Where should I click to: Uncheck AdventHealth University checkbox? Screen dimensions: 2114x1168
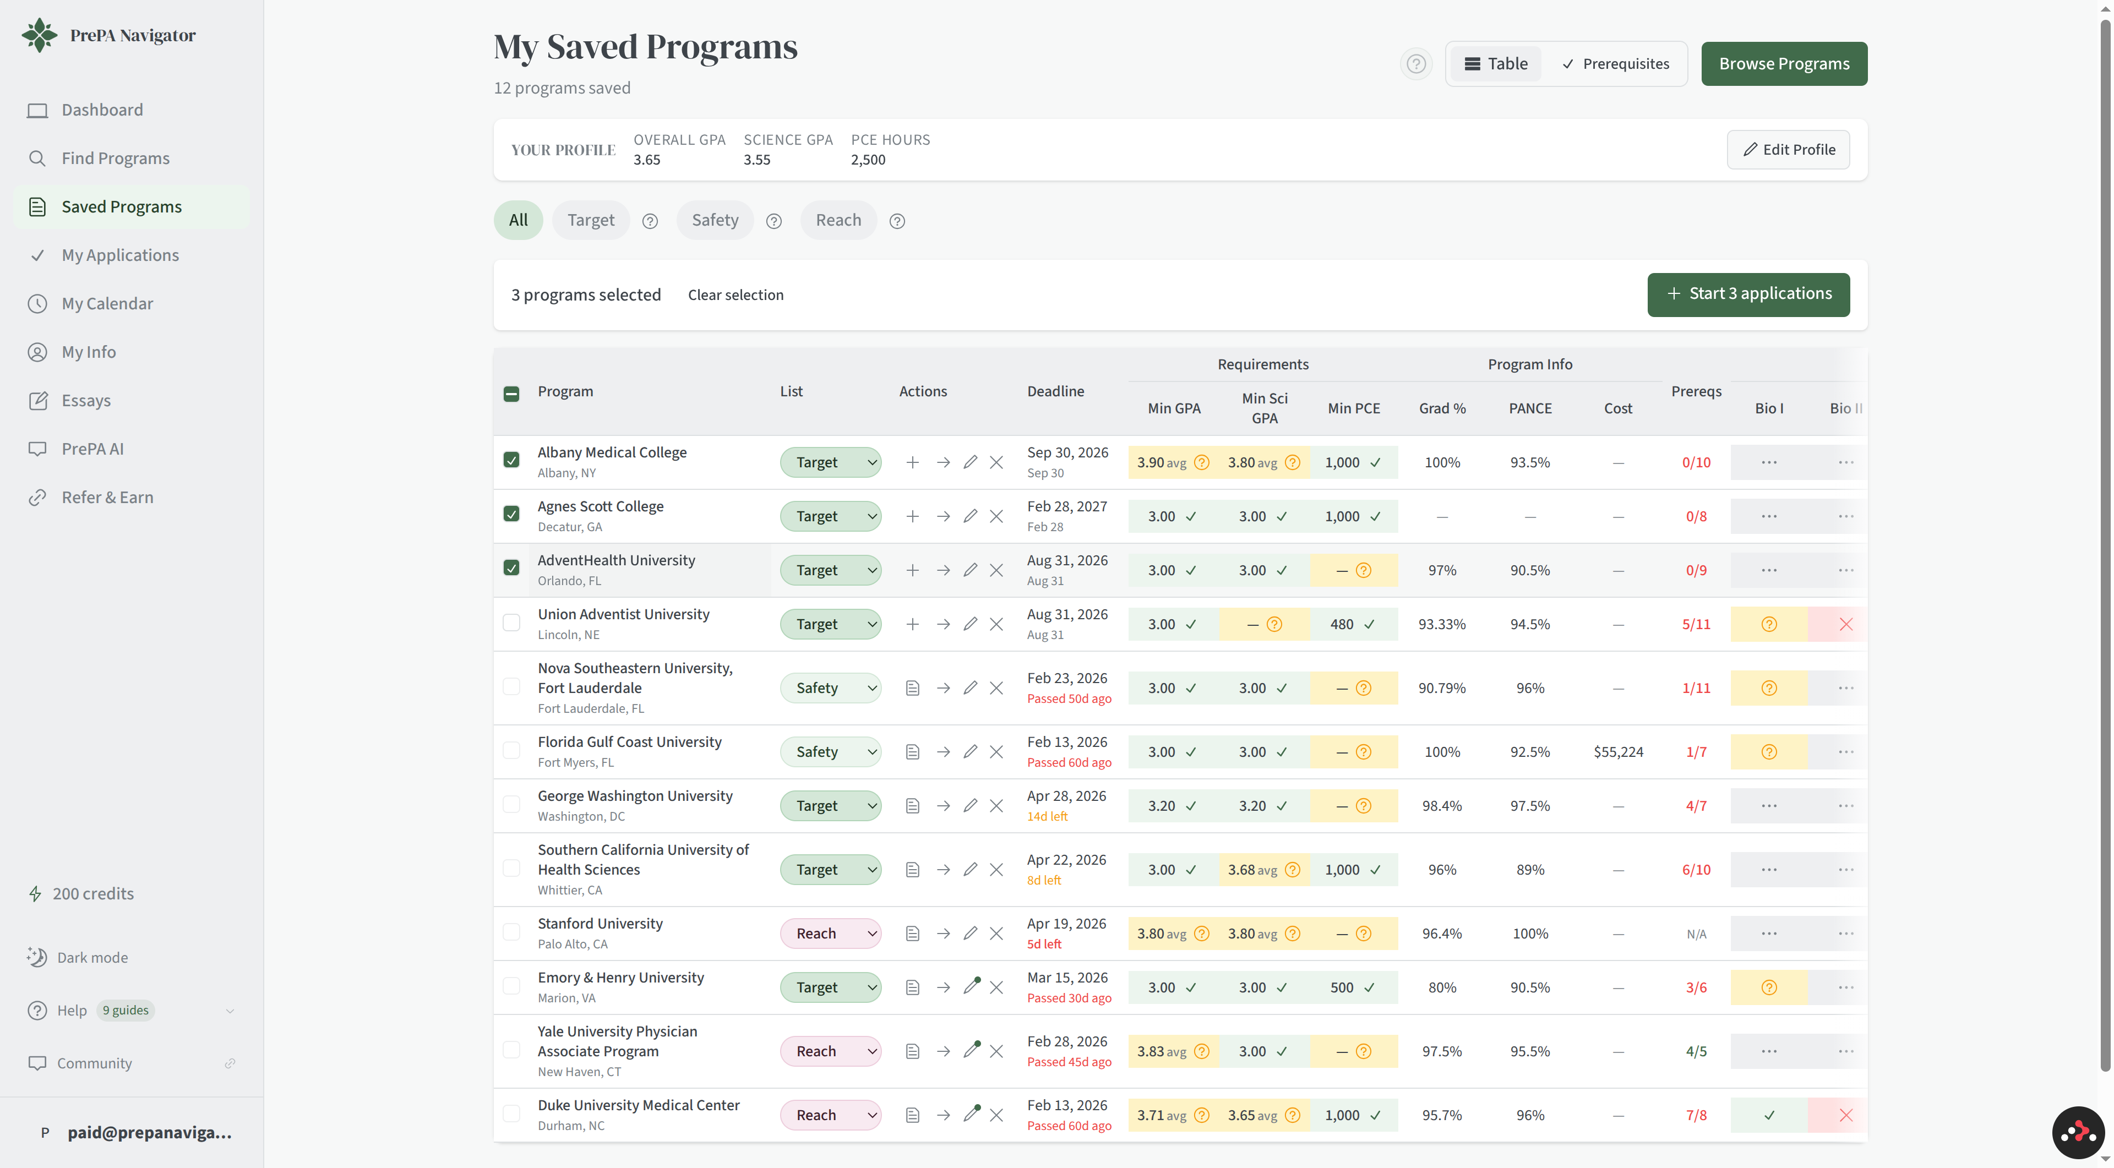511,567
